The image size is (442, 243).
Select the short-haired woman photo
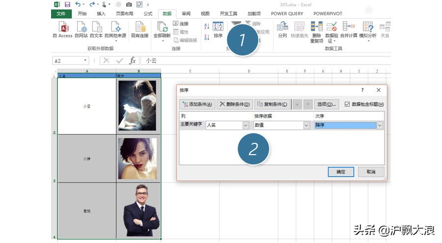pyautogui.click(x=138, y=159)
